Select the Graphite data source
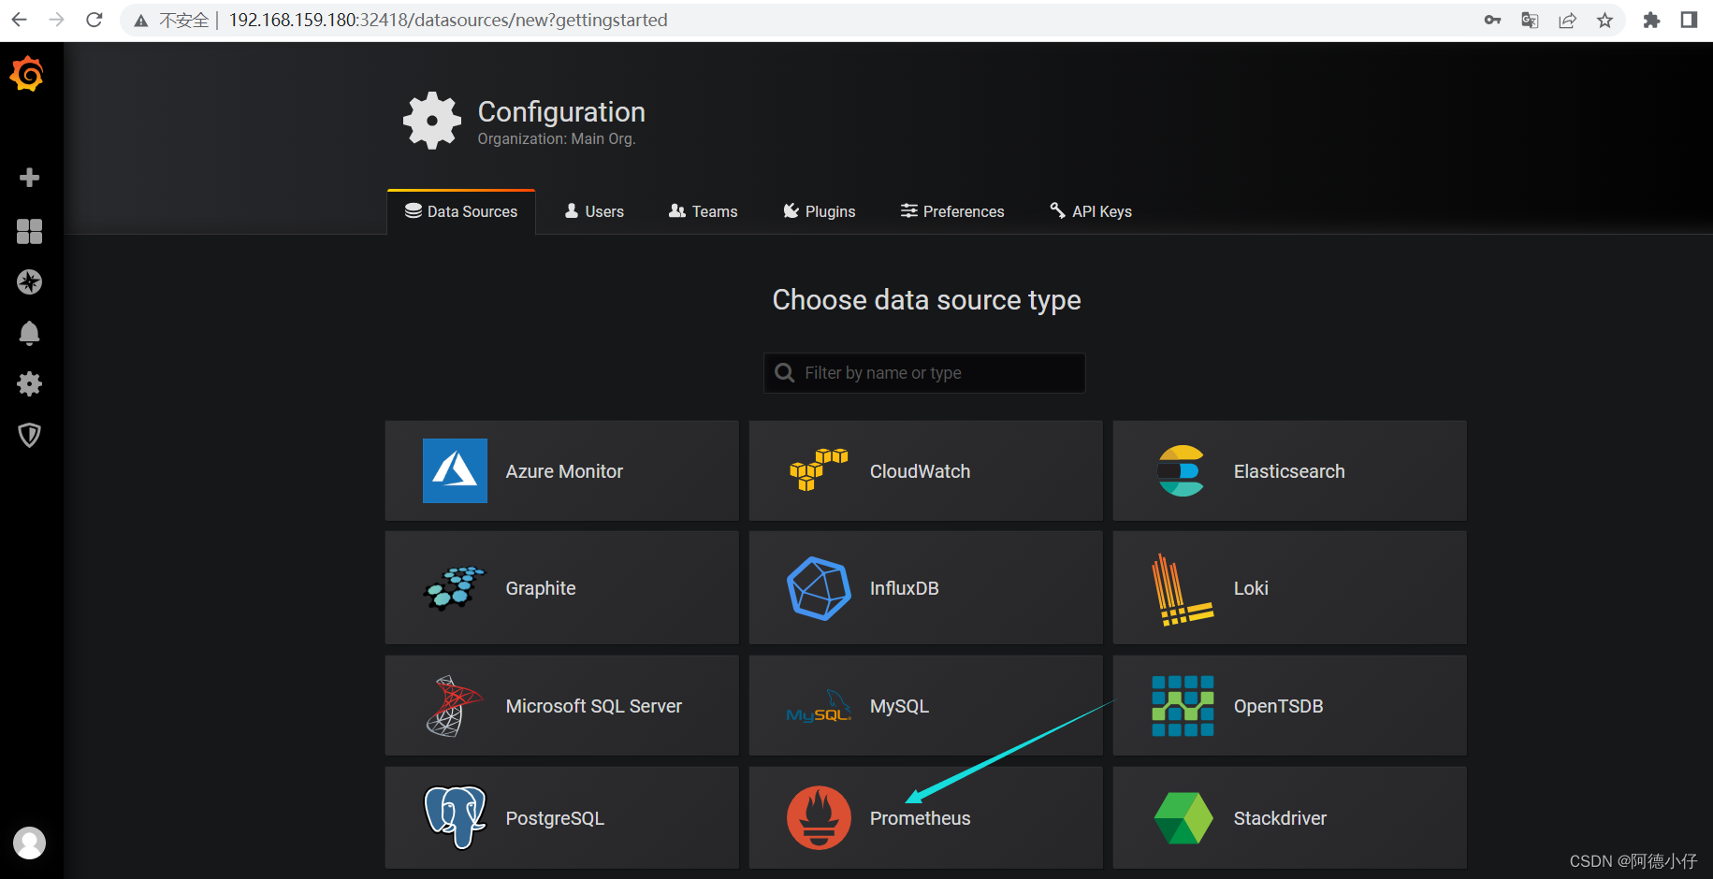The width and height of the screenshot is (1713, 879). (x=561, y=588)
